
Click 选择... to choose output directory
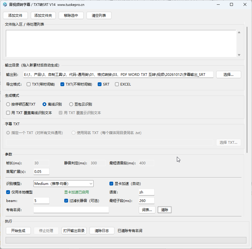229,75
